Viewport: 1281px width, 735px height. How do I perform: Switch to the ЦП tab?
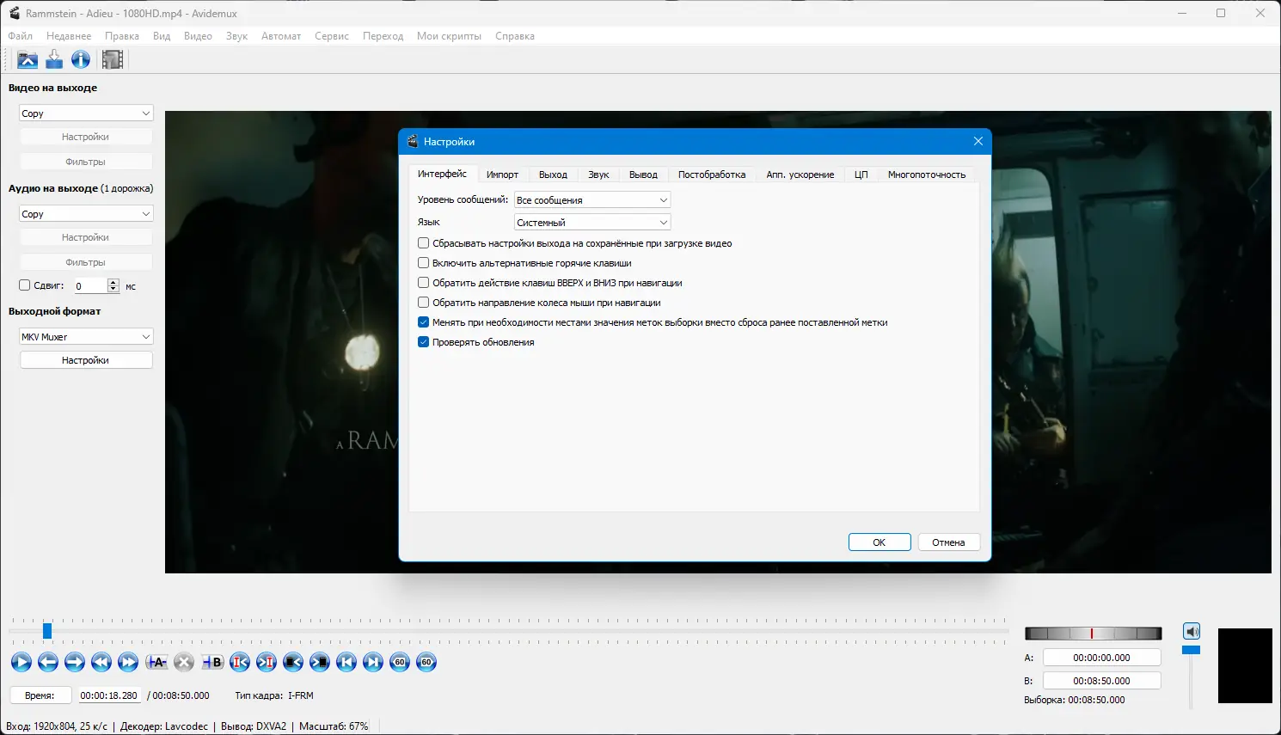(861, 175)
